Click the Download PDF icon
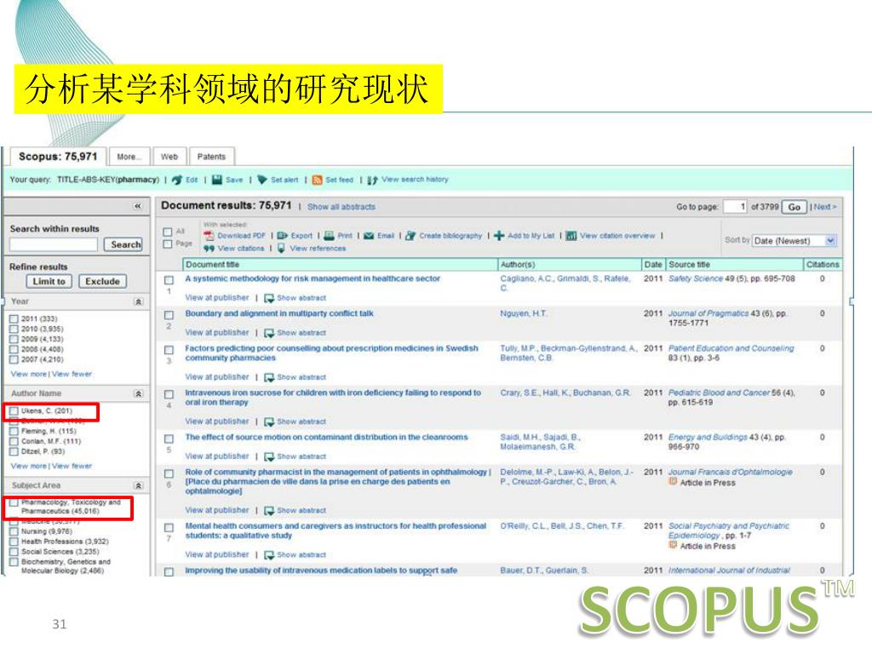The image size is (872, 654). pyautogui.click(x=209, y=236)
